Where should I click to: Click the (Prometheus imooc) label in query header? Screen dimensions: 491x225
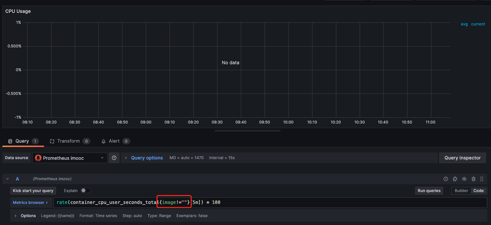point(52,179)
